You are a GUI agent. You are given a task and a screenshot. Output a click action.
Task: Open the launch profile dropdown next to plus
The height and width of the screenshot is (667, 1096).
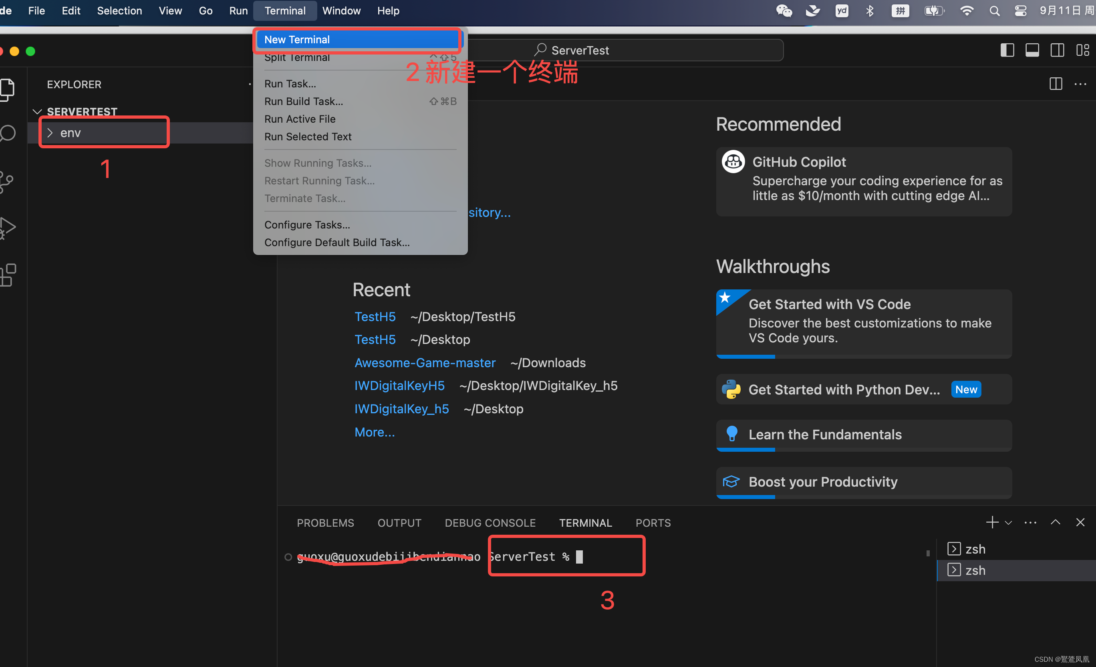(x=1008, y=523)
